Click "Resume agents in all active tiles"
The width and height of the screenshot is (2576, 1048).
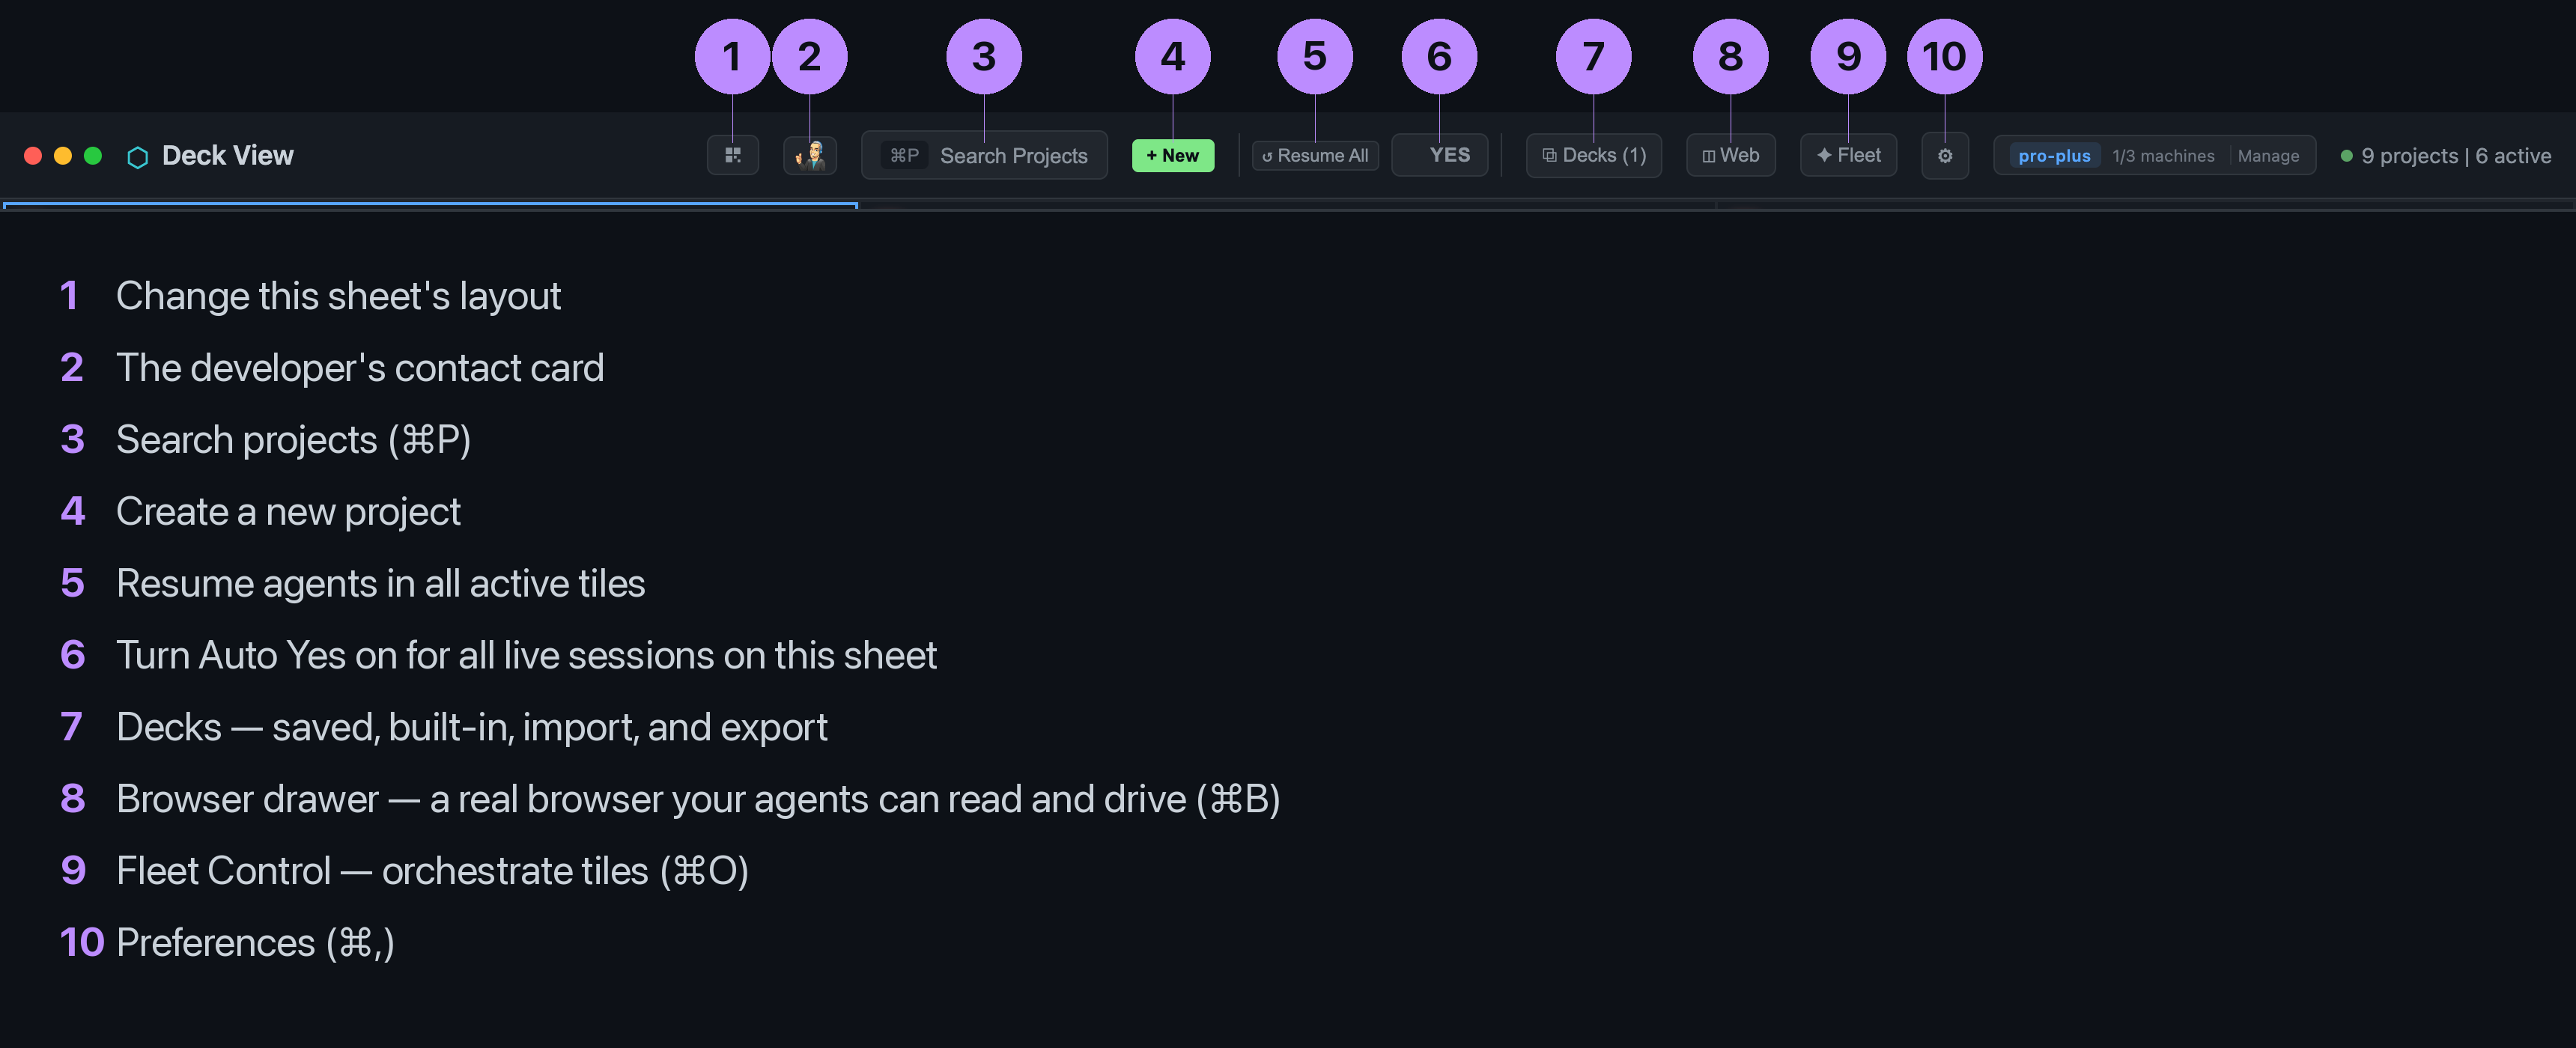[380, 583]
